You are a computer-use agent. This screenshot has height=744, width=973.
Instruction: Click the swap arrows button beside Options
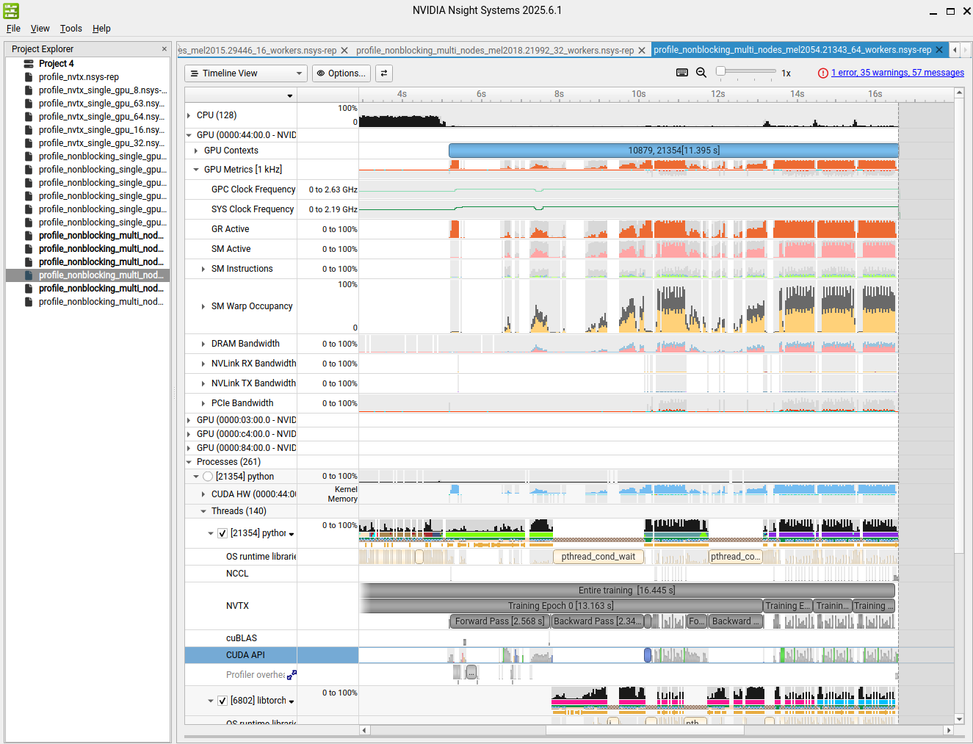pos(383,73)
